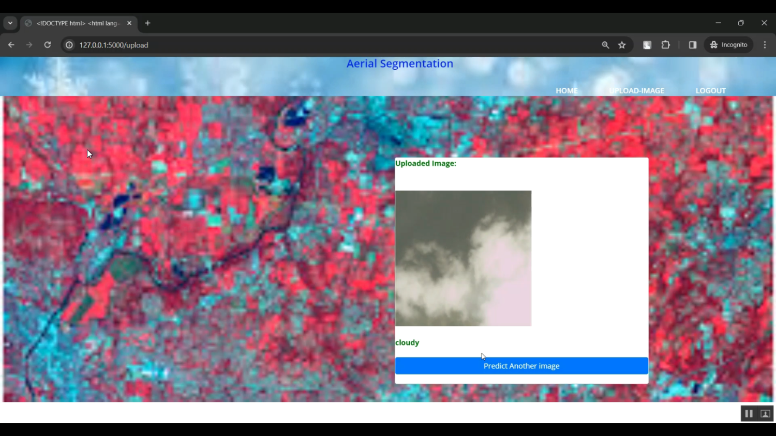
Task: Click the LOGOUT link
Action: tap(710, 90)
